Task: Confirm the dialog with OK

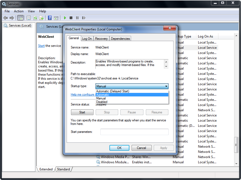Action: [119, 148]
